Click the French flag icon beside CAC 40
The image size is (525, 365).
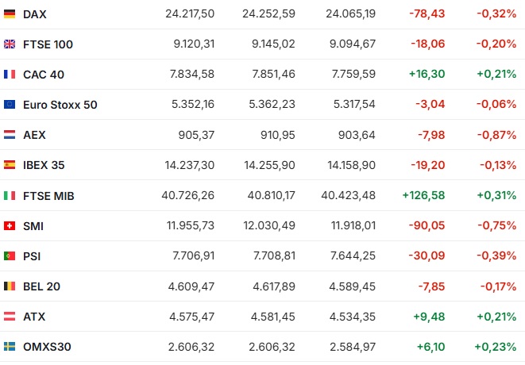coord(10,74)
